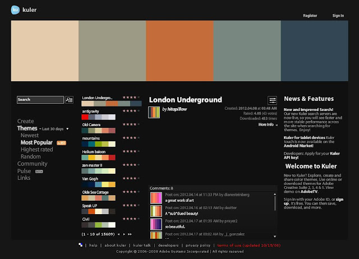Select the mountains theme palette

click(x=99, y=144)
